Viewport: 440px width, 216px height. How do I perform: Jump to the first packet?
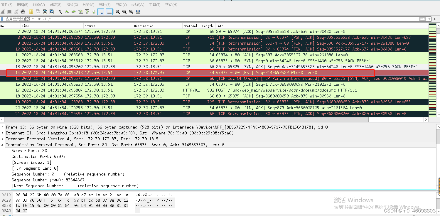87,12
